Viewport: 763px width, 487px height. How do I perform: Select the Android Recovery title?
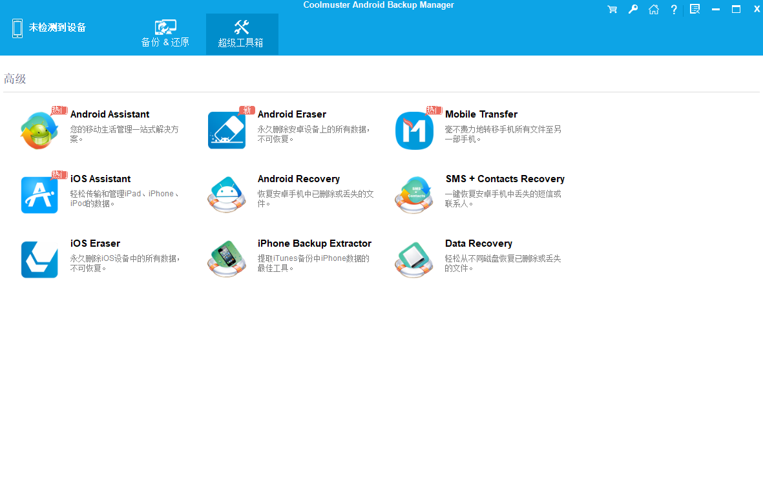[298, 179]
